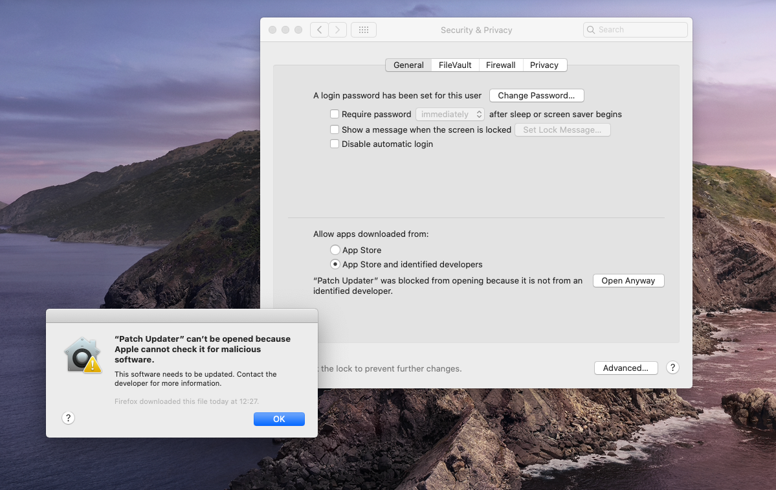Switch to the FileVault tab
776x490 pixels.
[x=455, y=65]
